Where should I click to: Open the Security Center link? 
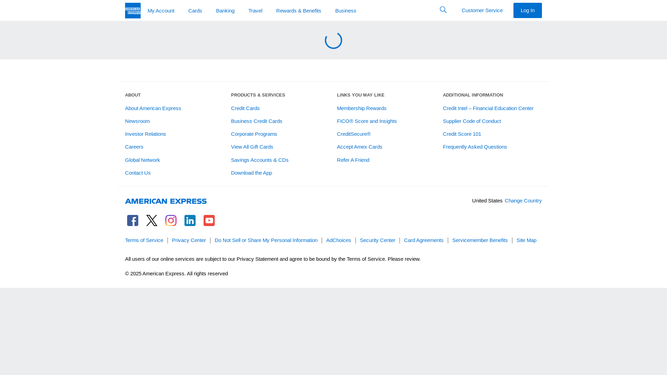point(378,240)
